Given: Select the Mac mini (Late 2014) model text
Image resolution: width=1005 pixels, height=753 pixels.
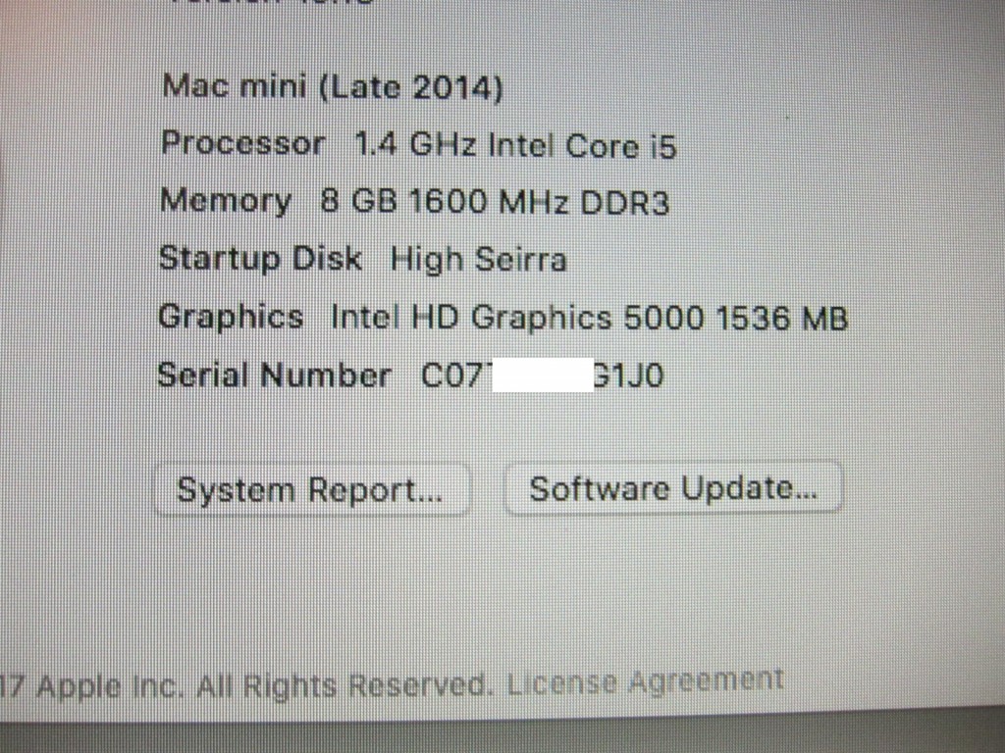Looking at the screenshot, I should coord(333,87).
